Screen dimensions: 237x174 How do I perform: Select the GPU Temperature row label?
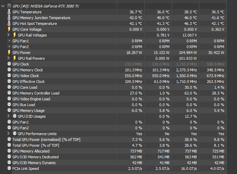coord(27,12)
